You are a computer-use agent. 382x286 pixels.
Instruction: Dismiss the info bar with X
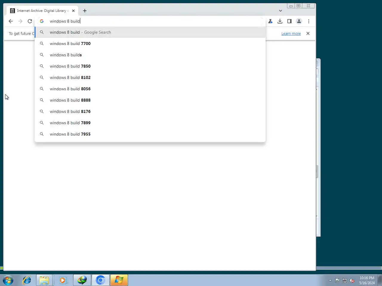tap(308, 33)
